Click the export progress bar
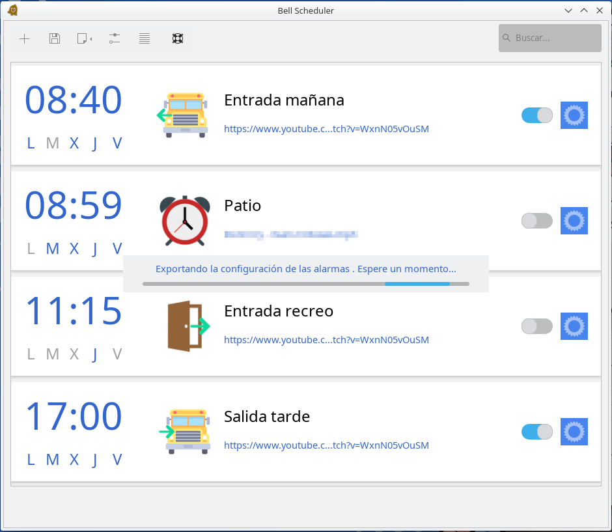The height and width of the screenshot is (532, 612). coord(305,284)
